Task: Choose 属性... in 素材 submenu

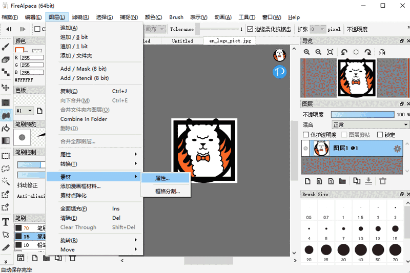Action: [x=165, y=178]
